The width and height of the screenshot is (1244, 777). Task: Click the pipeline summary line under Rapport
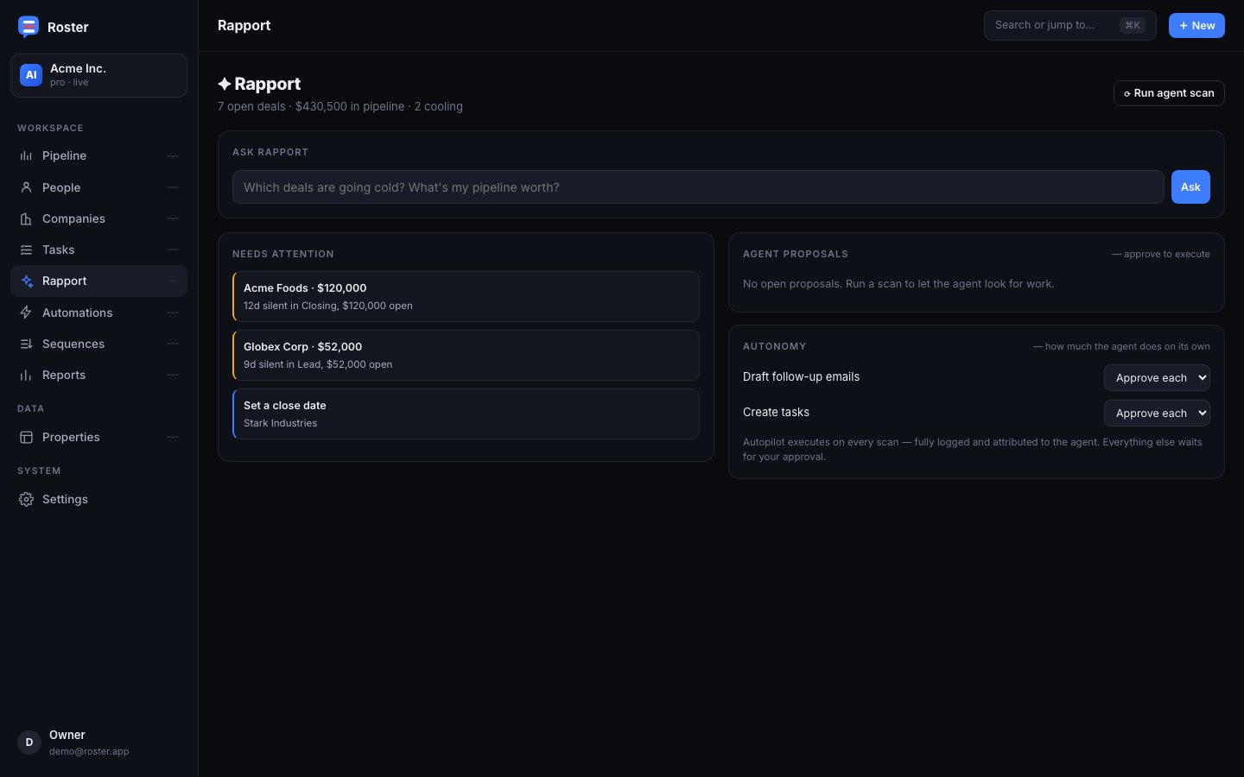340,106
